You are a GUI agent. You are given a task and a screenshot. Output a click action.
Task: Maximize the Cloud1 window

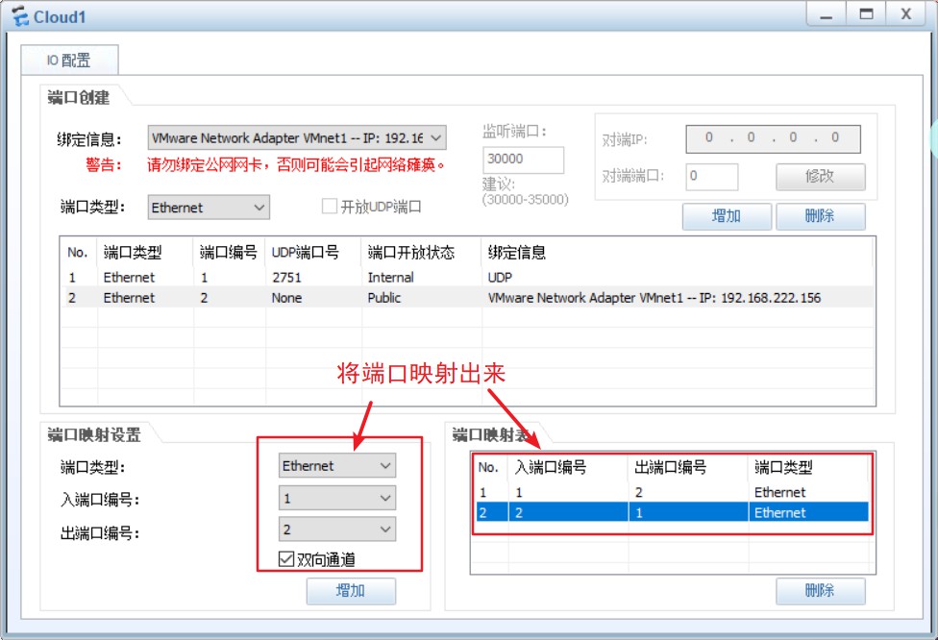[x=866, y=14]
